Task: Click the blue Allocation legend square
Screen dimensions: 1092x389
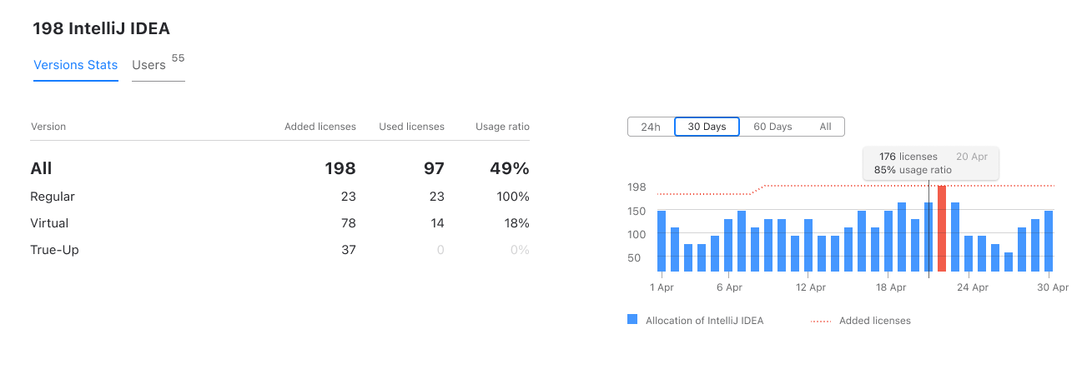Action: (632, 320)
